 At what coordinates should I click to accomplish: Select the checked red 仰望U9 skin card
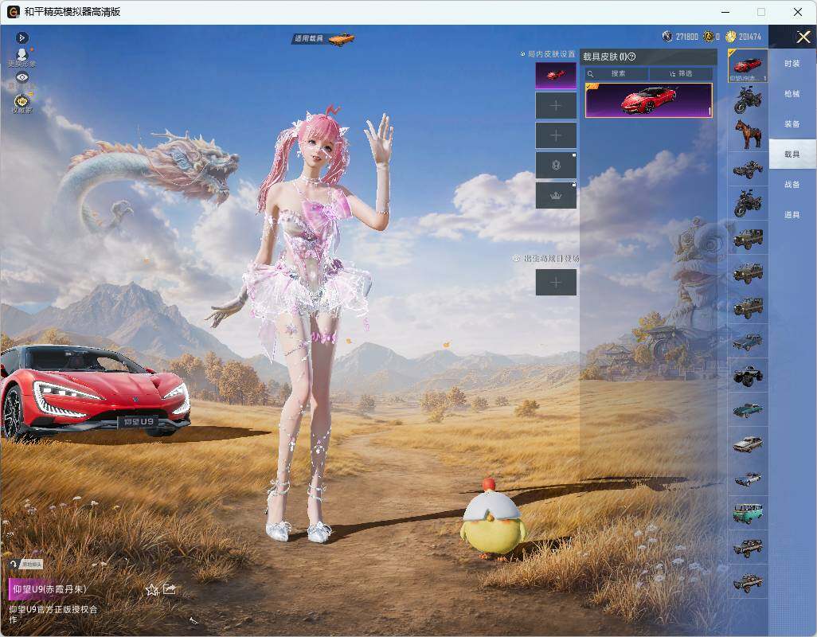649,100
